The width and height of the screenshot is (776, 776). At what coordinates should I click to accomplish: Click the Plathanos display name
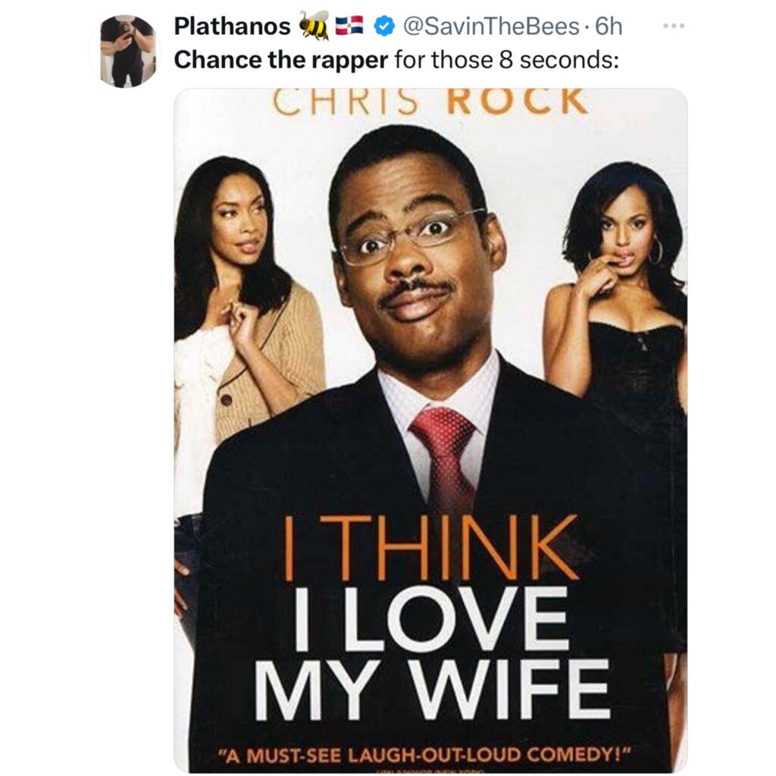[232, 27]
